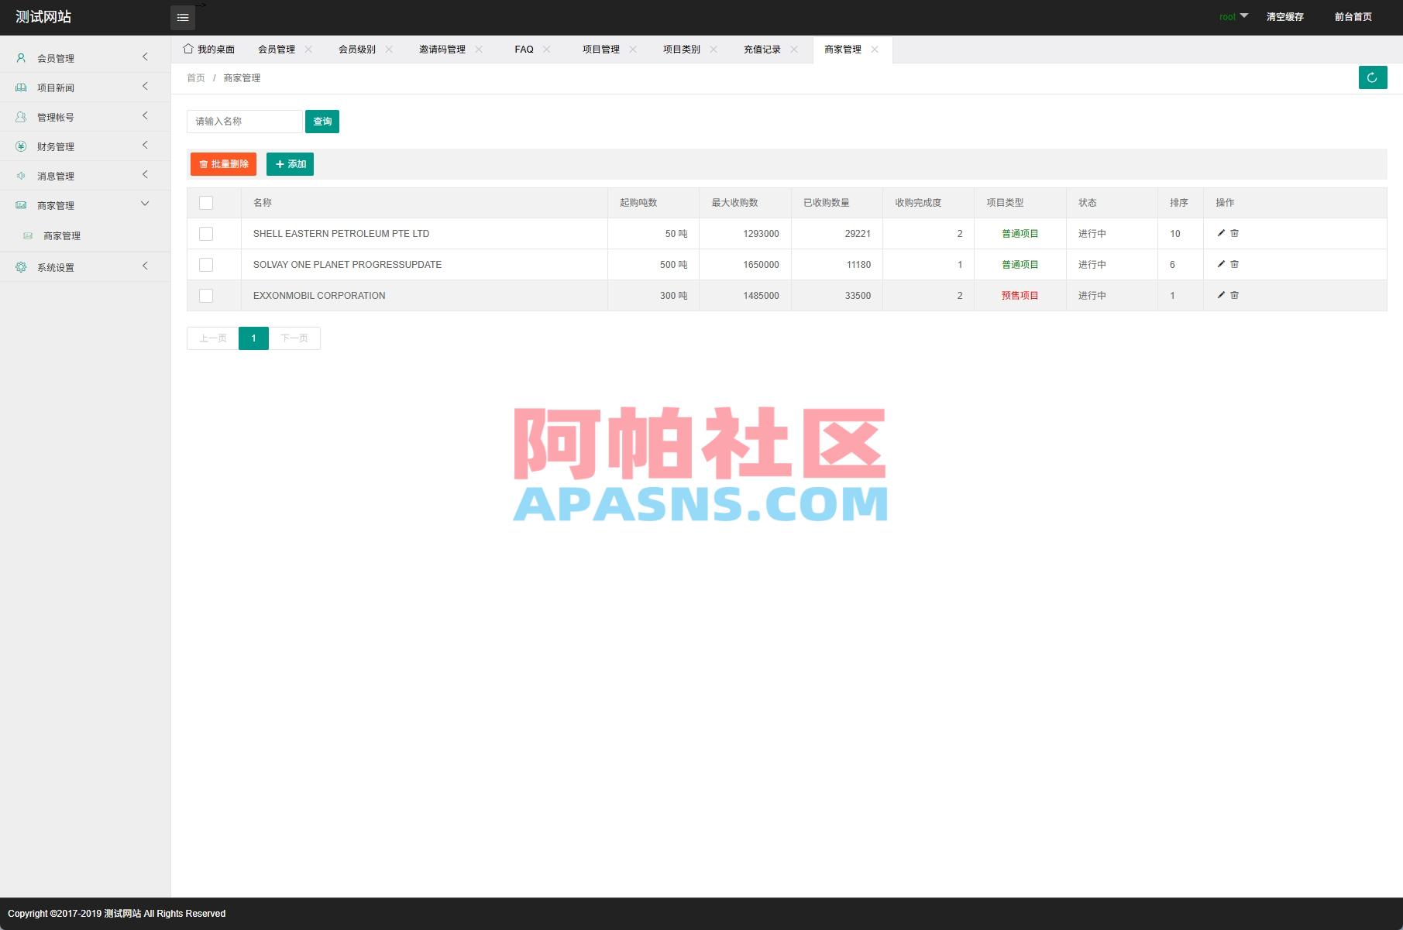The width and height of the screenshot is (1403, 930).
Task: Click the hamburger menu icon beside the sidebar
Action: [183, 16]
